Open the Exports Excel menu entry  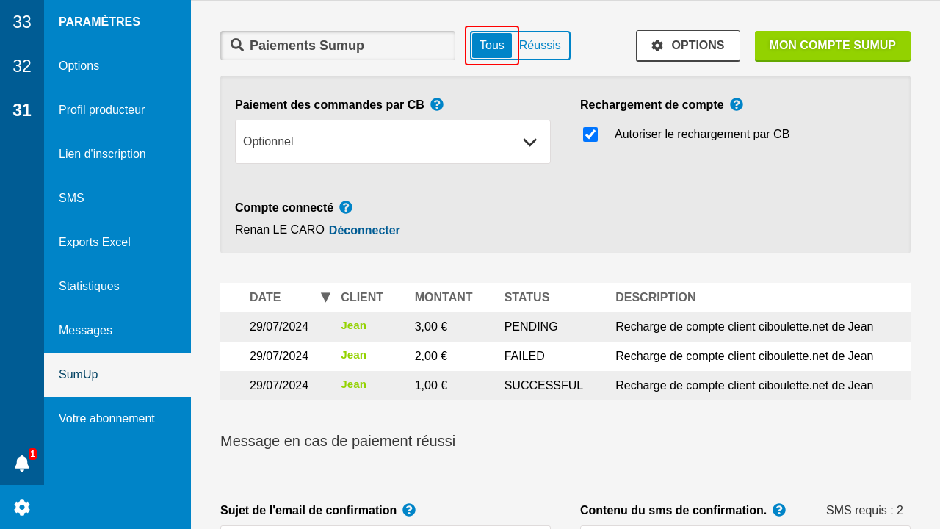94,242
